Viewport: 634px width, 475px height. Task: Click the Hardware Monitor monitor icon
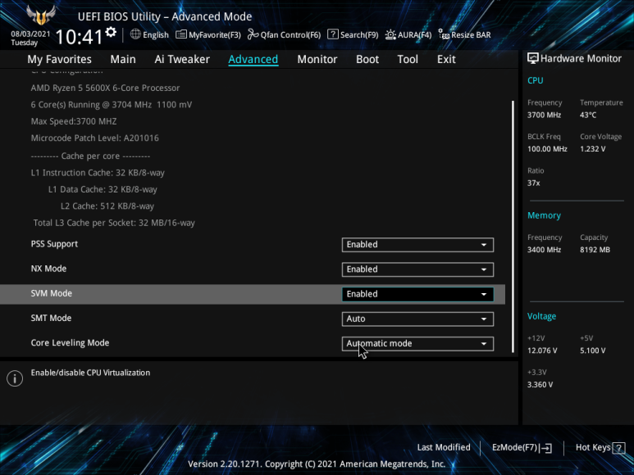(532, 58)
